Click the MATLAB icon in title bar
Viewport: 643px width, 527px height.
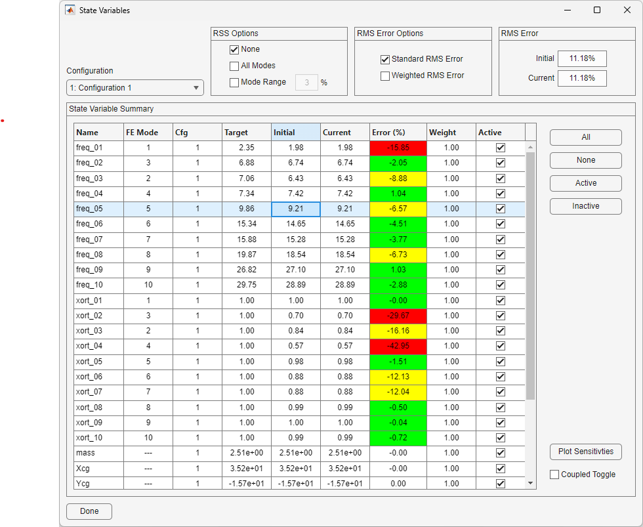tap(70, 11)
